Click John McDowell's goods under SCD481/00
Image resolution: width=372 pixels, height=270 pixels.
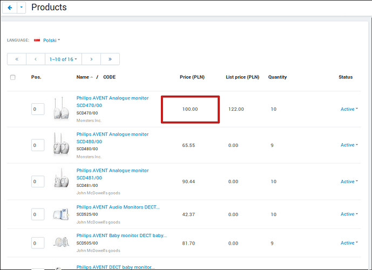coord(98,193)
